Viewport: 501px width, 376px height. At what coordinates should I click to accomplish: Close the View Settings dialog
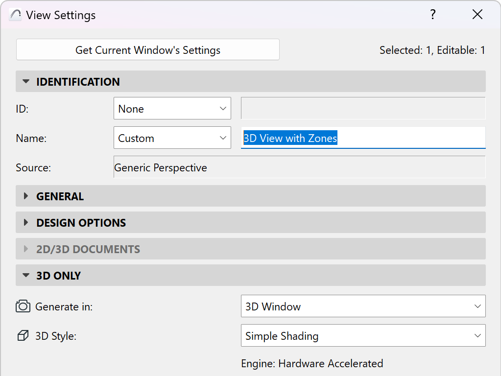tap(477, 15)
